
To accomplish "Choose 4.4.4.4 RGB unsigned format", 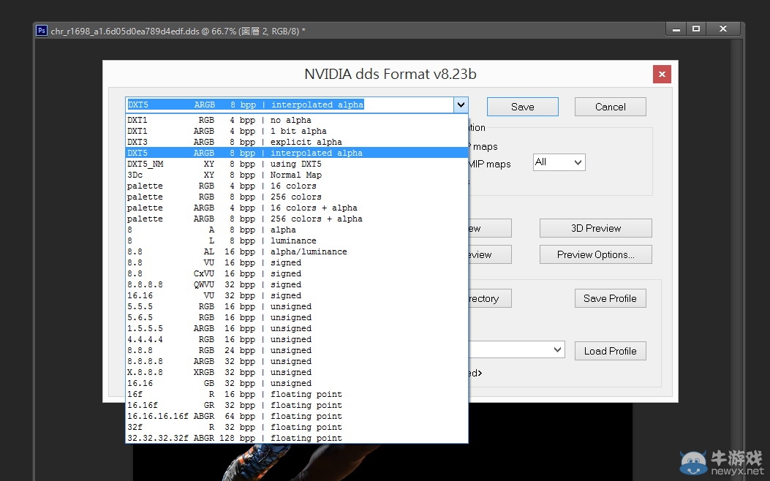I will (x=297, y=339).
